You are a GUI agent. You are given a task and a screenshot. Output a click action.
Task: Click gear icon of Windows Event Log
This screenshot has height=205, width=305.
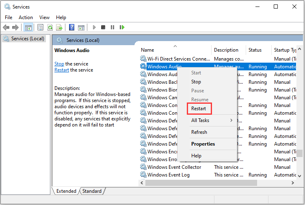pos(143,174)
